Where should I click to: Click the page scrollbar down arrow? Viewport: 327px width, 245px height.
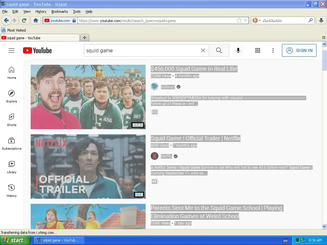tap(324, 226)
